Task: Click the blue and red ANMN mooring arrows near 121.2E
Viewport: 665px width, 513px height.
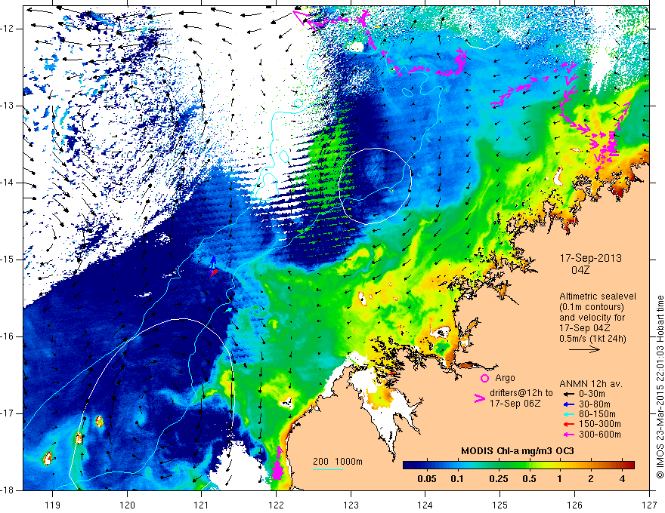Action: [x=213, y=266]
